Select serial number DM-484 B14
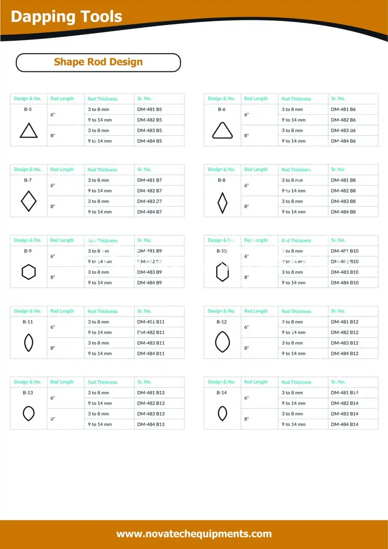Screen dimensions: 388x549 [x=345, y=424]
